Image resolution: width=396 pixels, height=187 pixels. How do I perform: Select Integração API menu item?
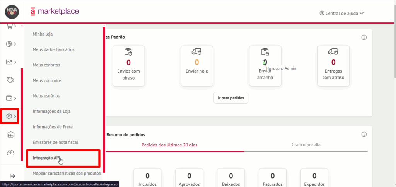48,158
